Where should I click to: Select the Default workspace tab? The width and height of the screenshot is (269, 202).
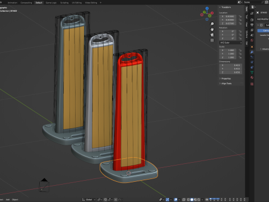pyautogui.click(x=39, y=3)
